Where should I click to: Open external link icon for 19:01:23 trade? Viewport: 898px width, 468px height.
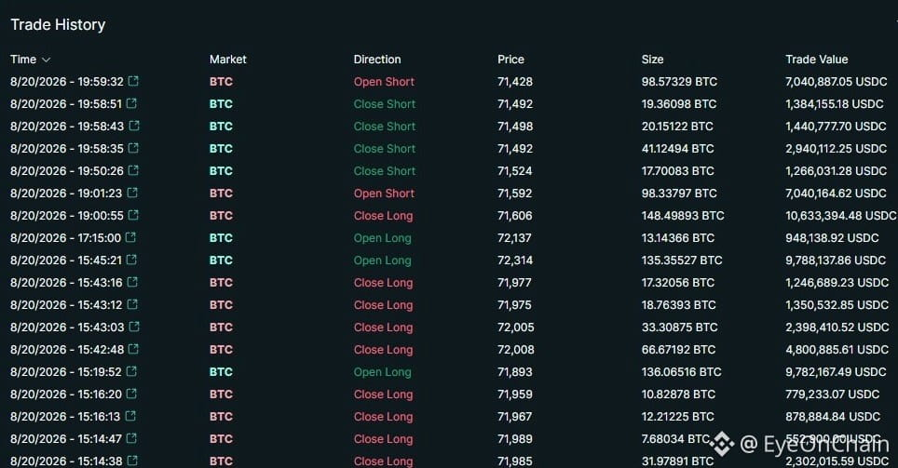point(131,193)
